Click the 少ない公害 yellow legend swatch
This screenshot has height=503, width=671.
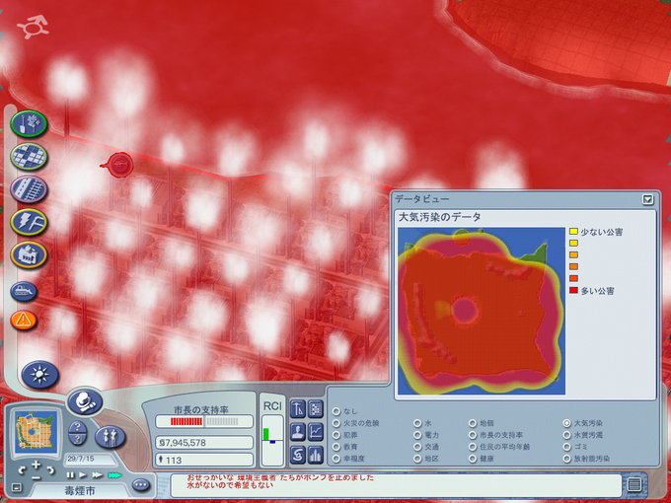pyautogui.click(x=574, y=232)
